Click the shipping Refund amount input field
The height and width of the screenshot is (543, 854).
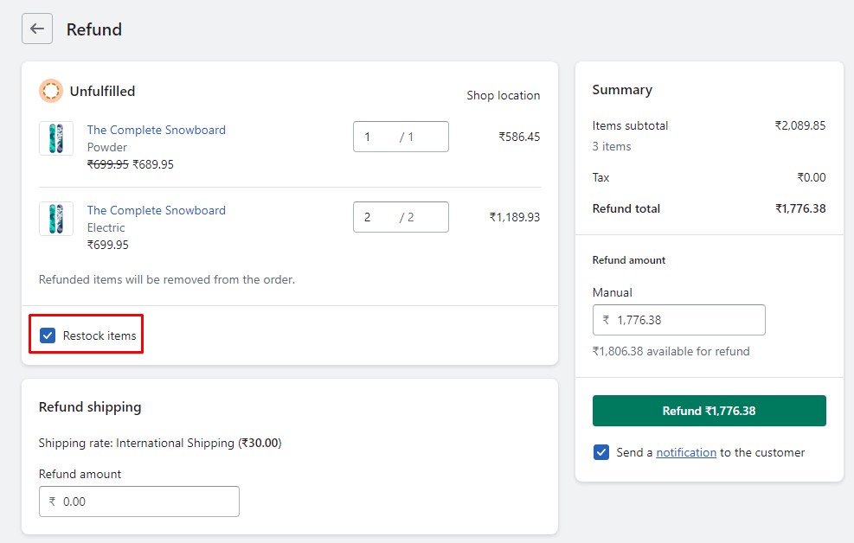pos(147,501)
